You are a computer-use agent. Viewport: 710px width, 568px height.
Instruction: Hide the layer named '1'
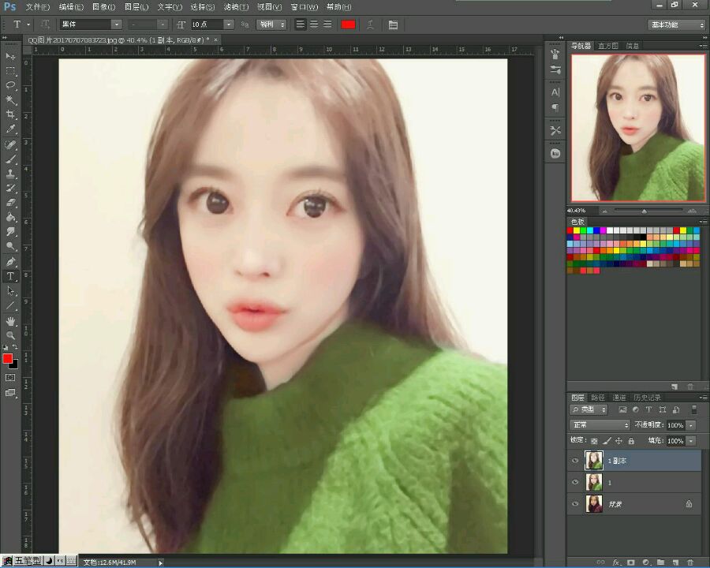(575, 482)
